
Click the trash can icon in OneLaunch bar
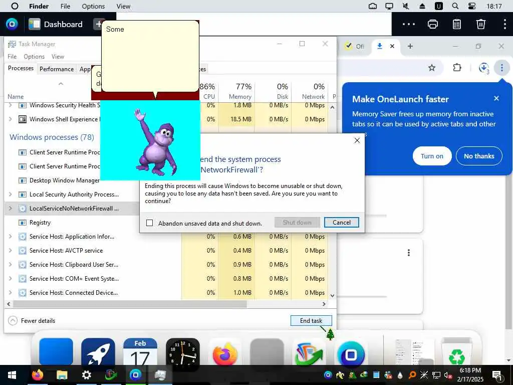[480, 24]
